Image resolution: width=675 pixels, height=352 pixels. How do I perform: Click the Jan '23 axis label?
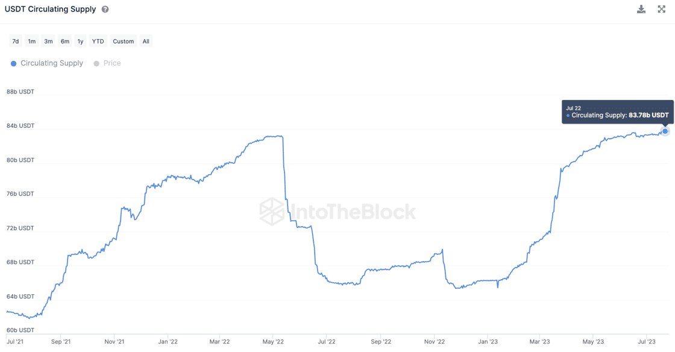click(488, 342)
